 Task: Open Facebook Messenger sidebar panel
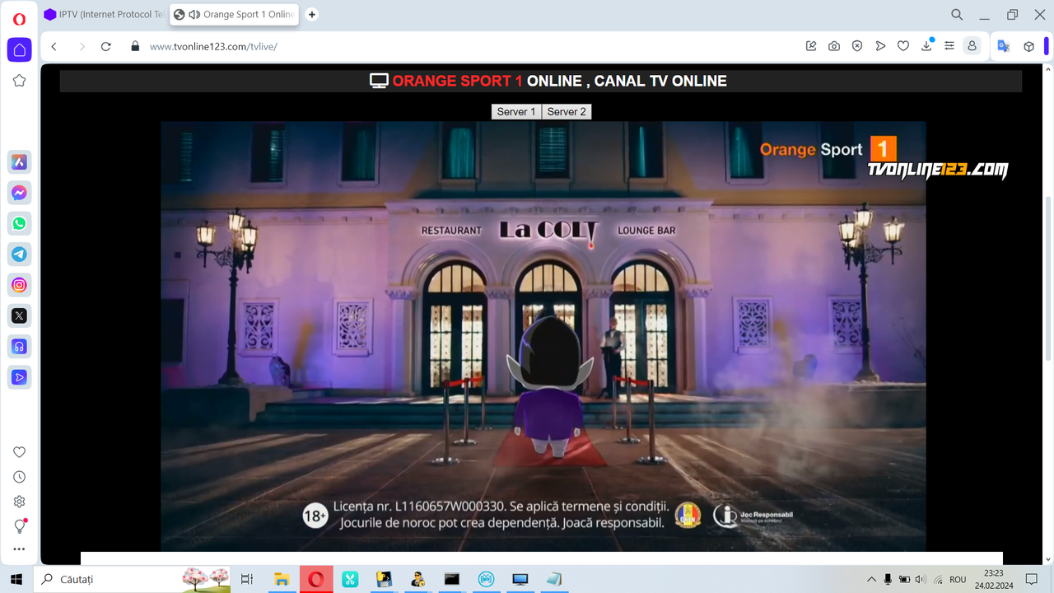(19, 193)
